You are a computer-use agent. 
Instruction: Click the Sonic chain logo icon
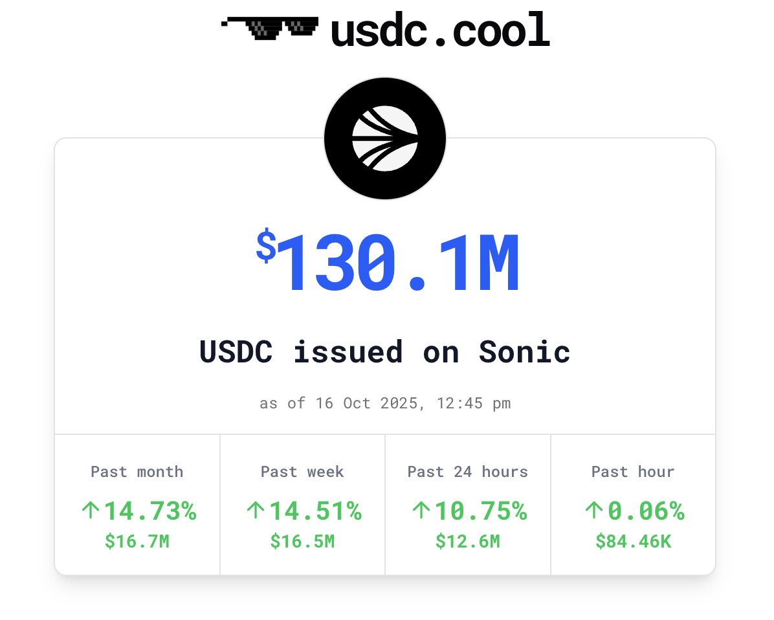[x=385, y=138]
